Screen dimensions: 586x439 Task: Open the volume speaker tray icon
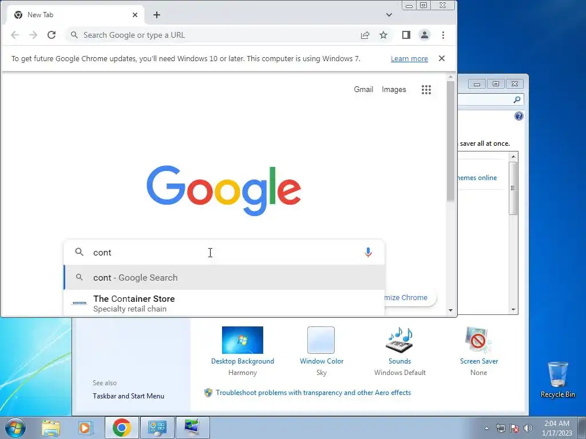[x=528, y=428]
